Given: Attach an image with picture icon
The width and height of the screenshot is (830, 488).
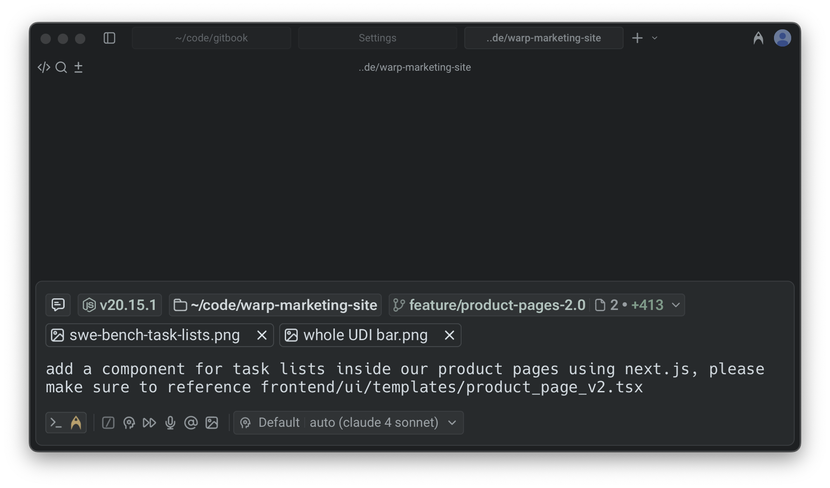Looking at the screenshot, I should point(212,422).
